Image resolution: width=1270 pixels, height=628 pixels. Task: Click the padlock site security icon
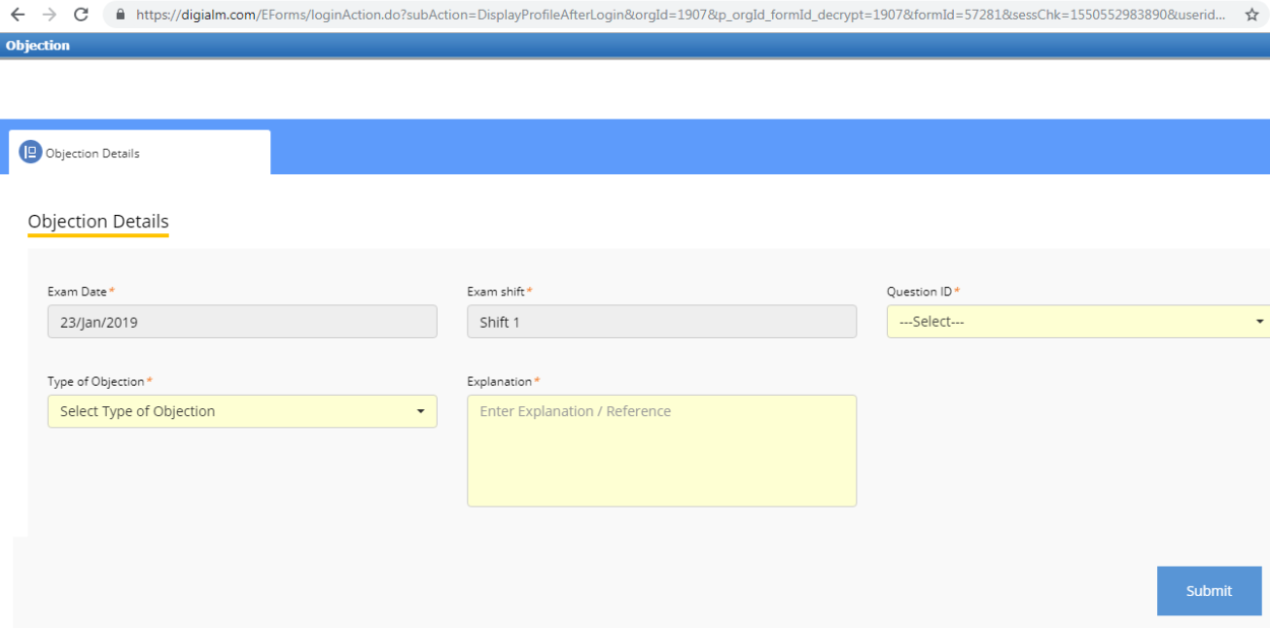point(121,15)
